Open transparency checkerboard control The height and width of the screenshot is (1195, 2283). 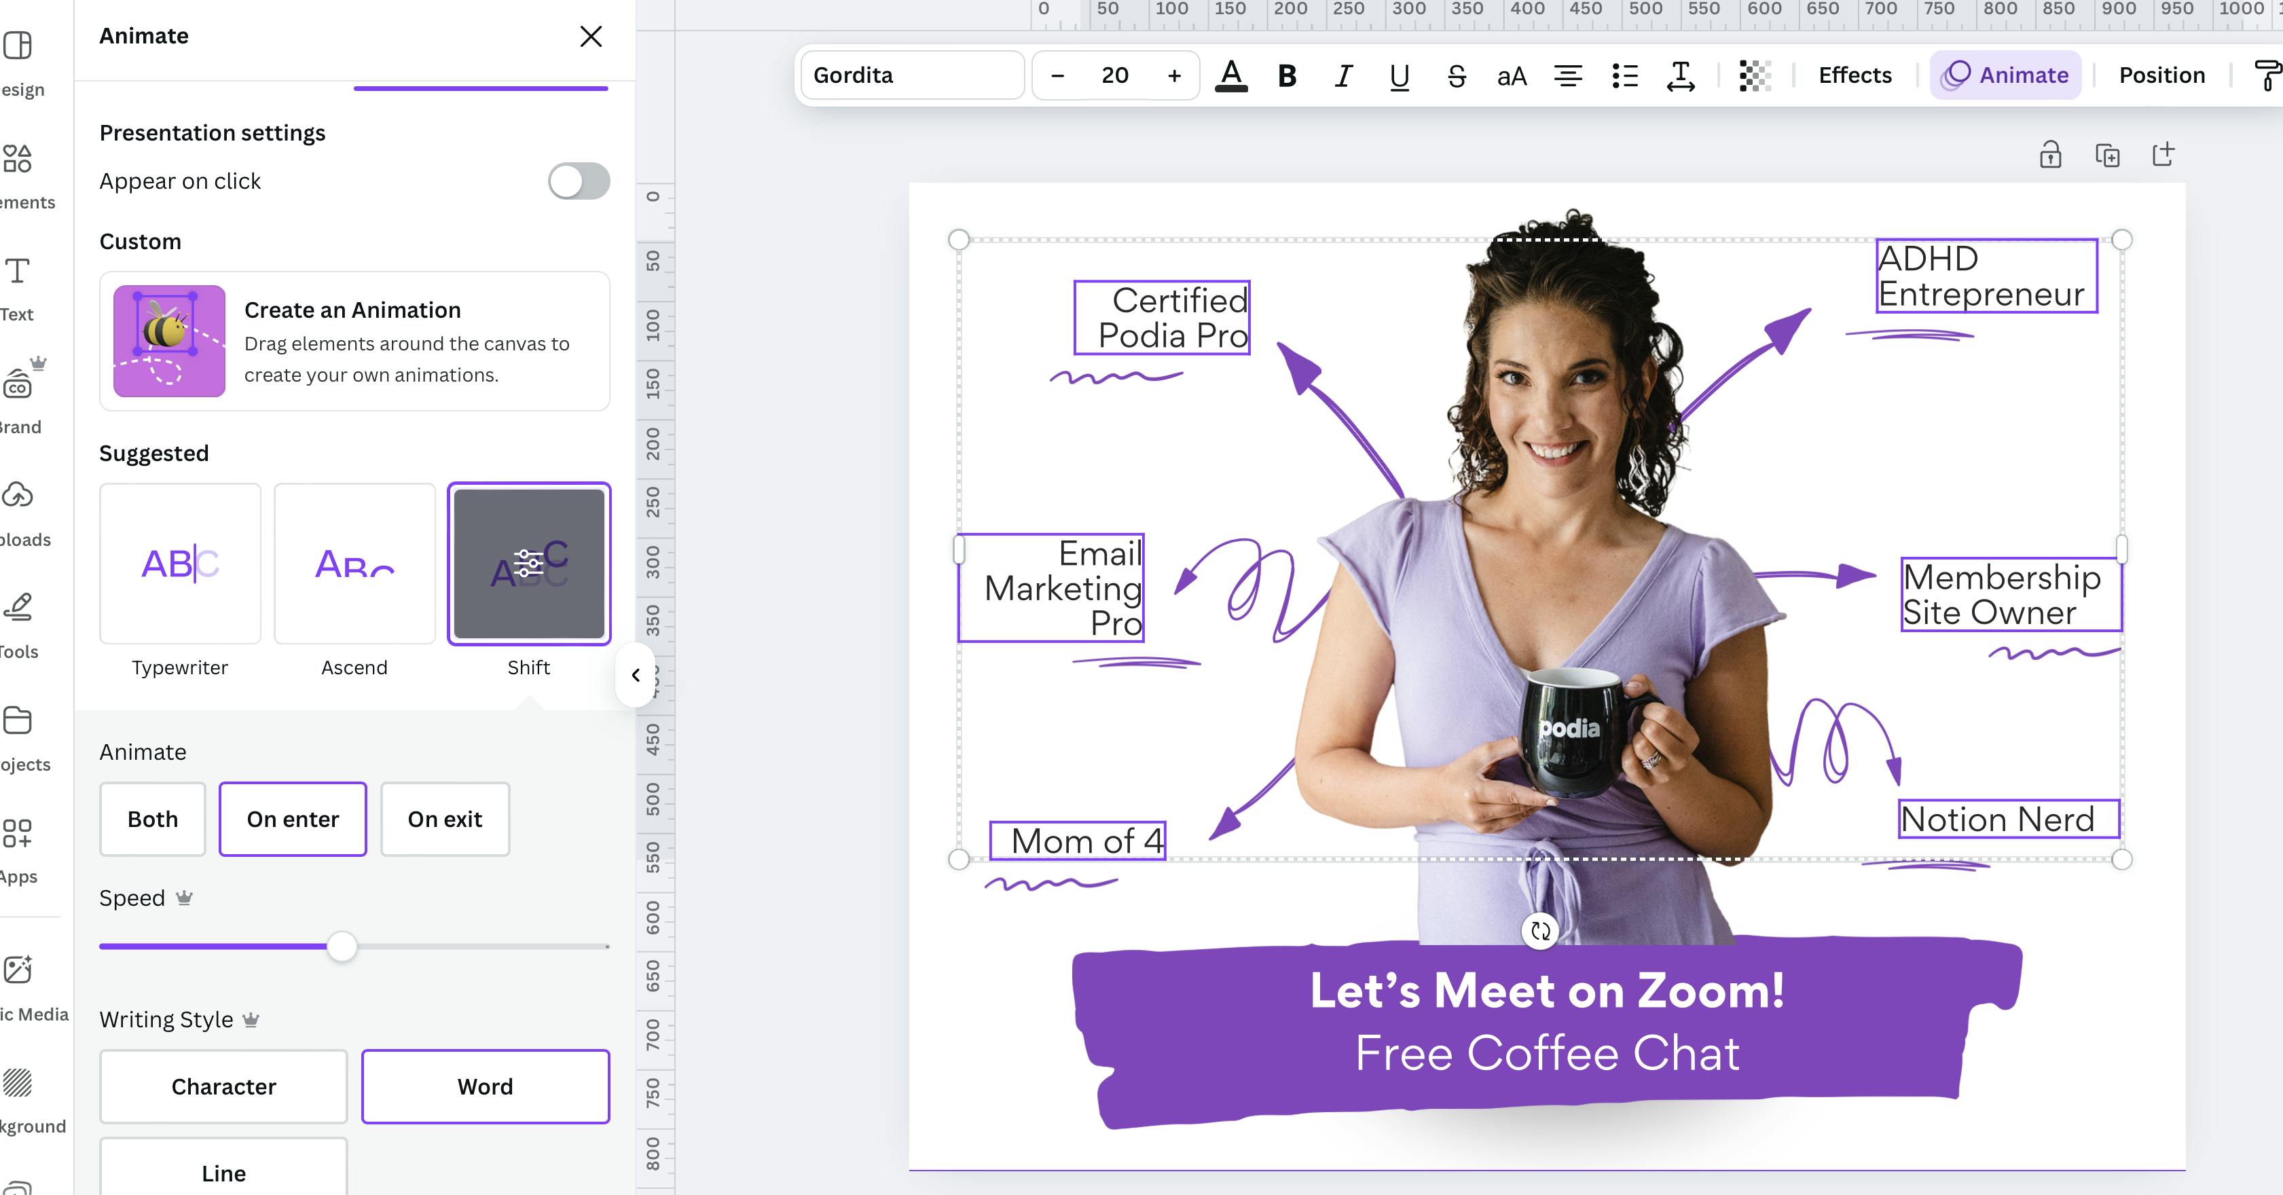tap(1755, 76)
